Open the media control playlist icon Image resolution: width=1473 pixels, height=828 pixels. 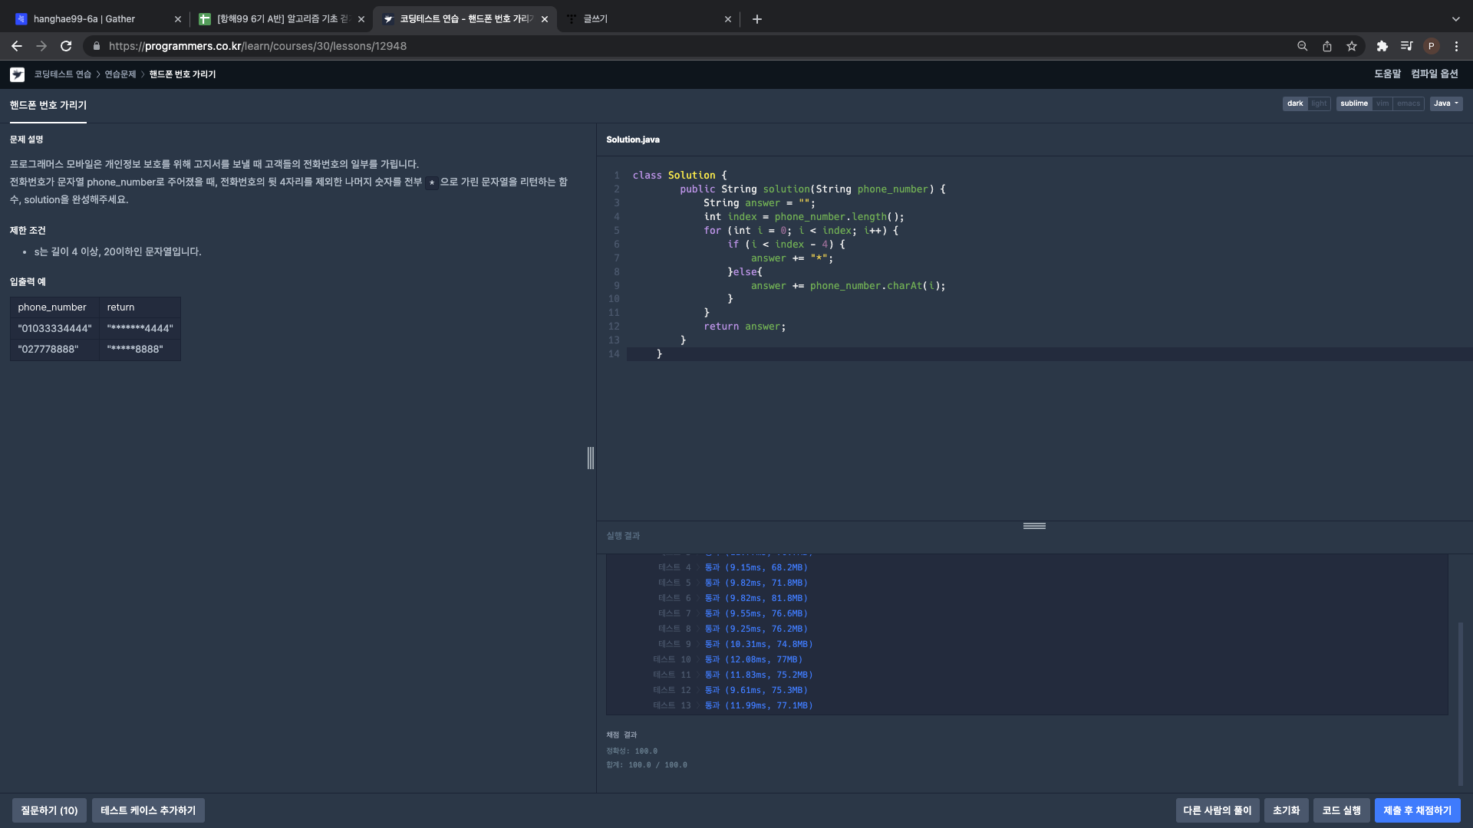click(1406, 46)
